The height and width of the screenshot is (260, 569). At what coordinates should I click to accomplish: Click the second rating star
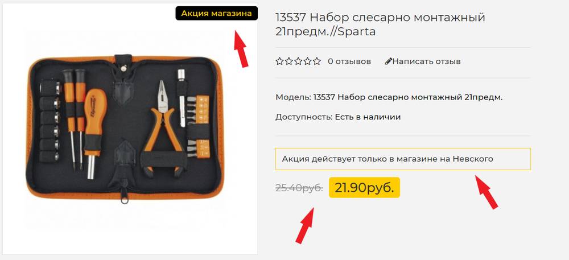tap(289, 61)
